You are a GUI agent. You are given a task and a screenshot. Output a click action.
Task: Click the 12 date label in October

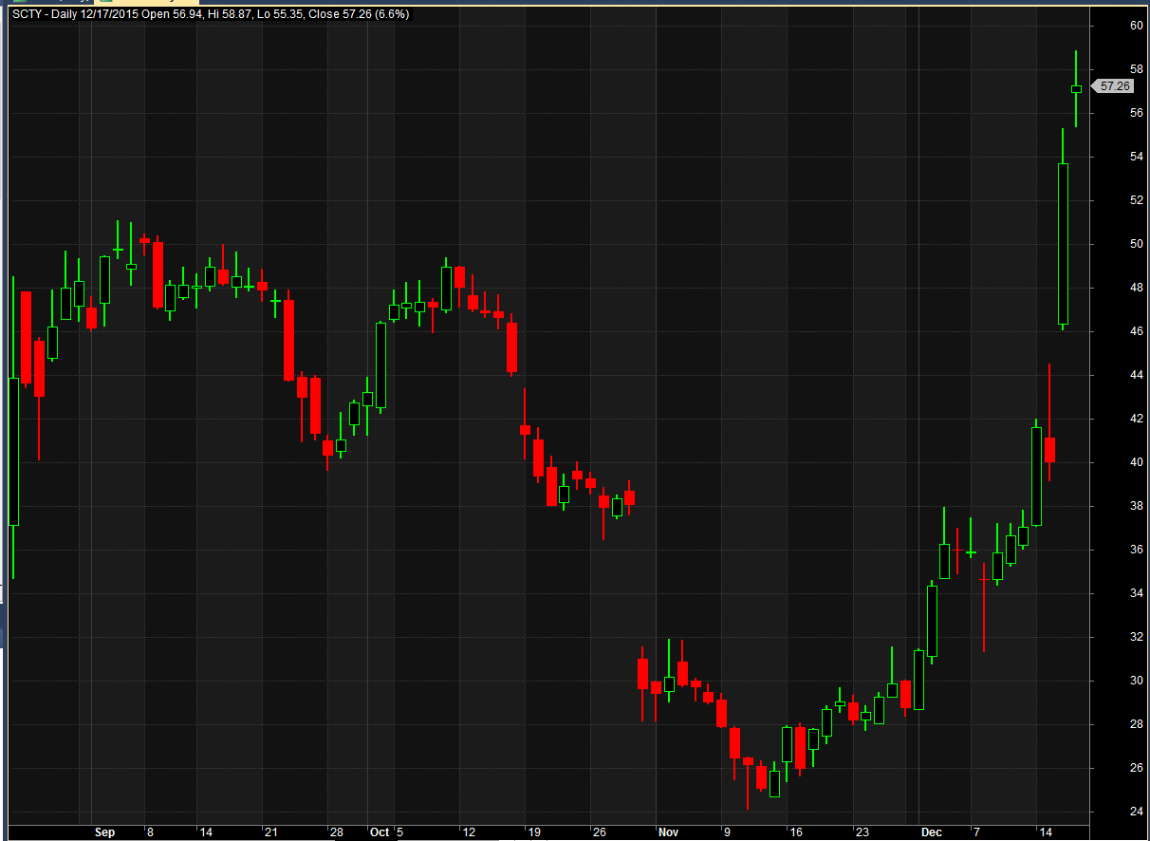tap(469, 832)
